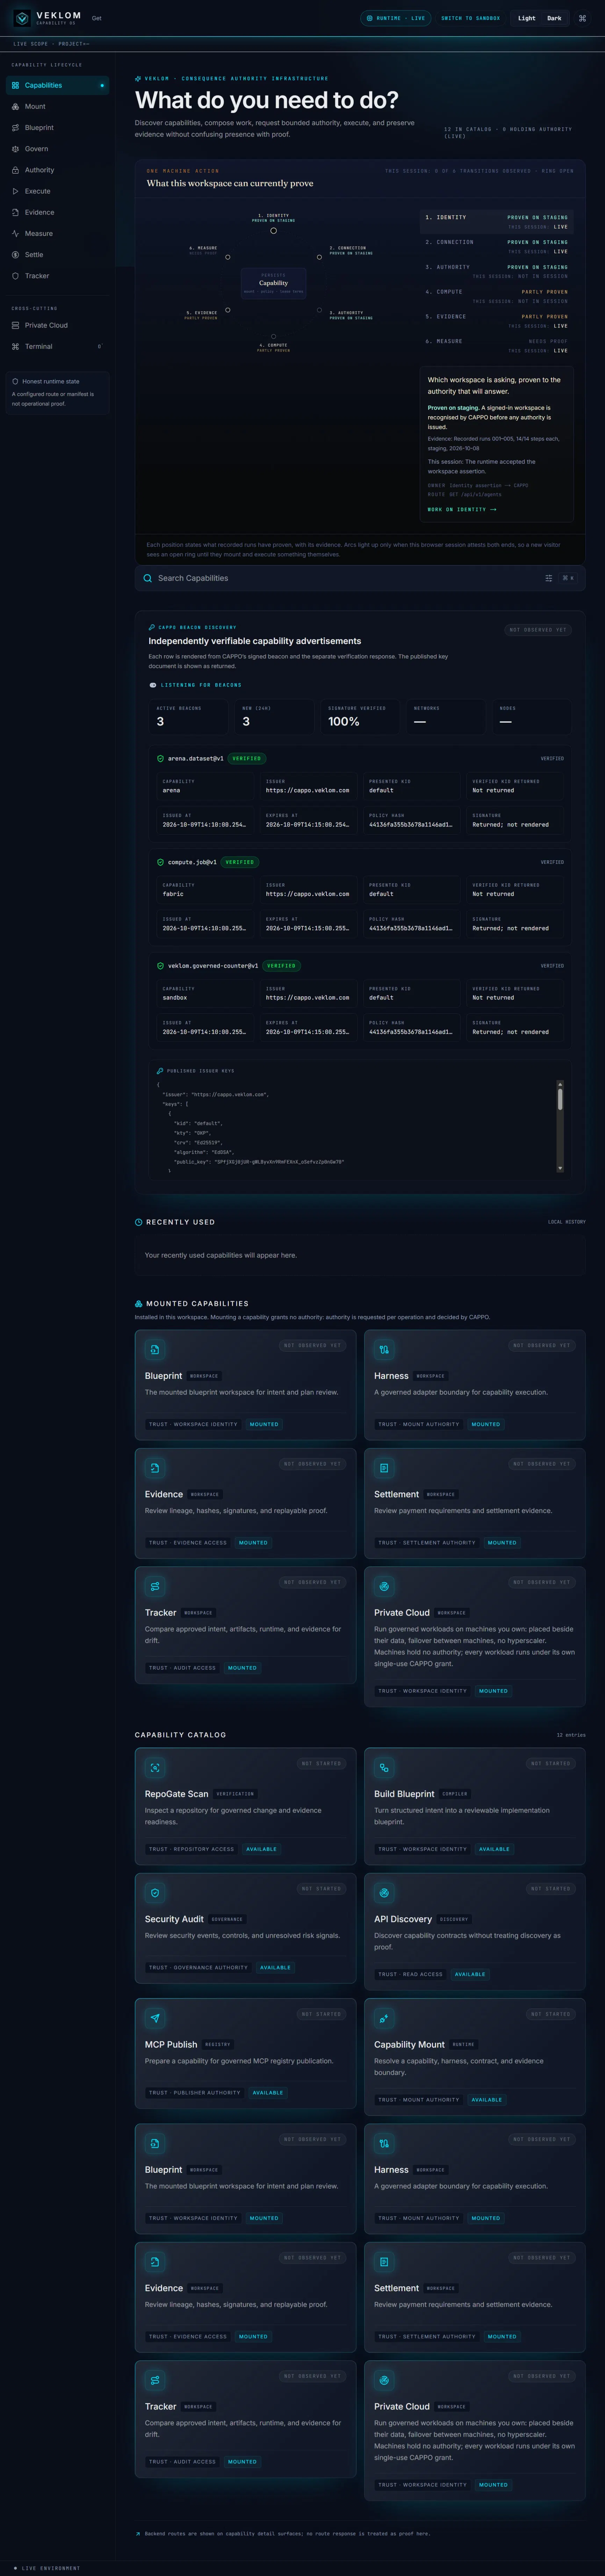Select the Dark theme option
Screen dimensions: 605x2576
554,18
